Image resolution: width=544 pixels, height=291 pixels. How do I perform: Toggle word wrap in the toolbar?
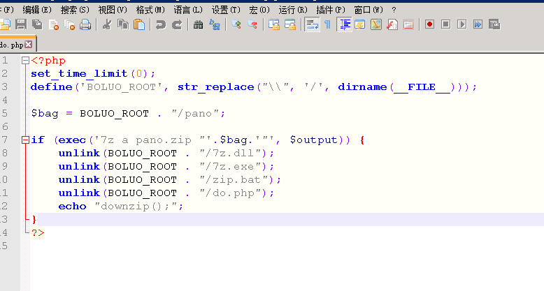(311, 25)
